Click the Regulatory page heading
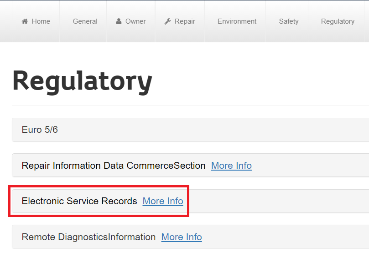Screen dimensions: 369x257 [x=82, y=82]
